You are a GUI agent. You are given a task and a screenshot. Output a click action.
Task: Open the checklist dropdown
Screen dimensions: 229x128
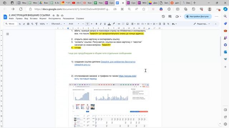click(x=143, y=24)
